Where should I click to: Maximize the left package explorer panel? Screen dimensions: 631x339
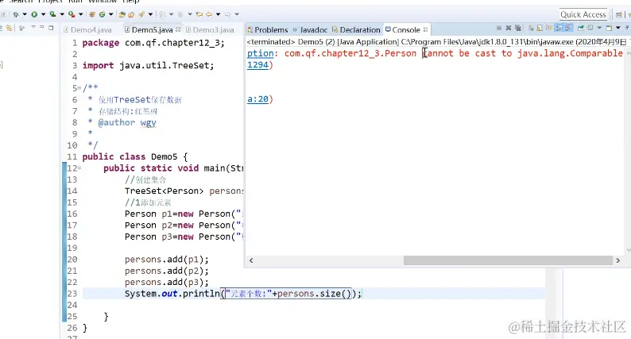click(x=51, y=28)
